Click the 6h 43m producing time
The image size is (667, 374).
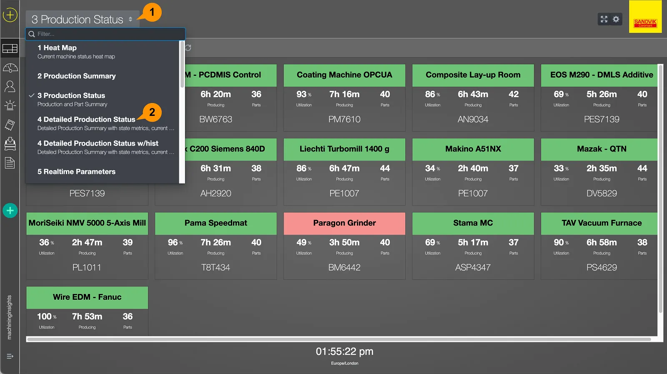pos(473,95)
